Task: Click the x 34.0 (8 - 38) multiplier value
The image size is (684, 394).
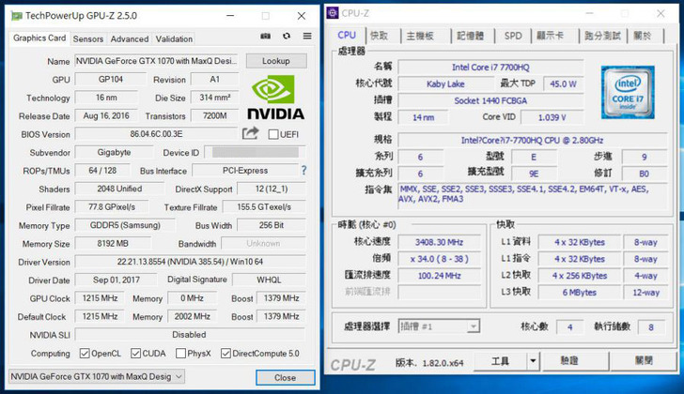Action: pyautogui.click(x=439, y=259)
